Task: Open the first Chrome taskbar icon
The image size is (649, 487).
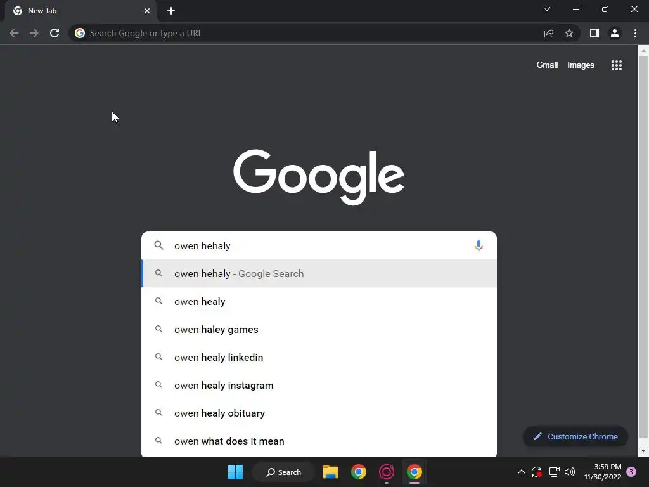Action: click(359, 472)
